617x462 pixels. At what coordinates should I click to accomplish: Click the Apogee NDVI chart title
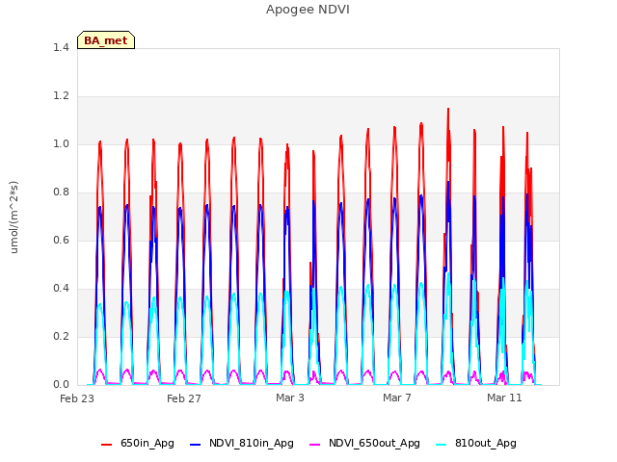coord(308,10)
